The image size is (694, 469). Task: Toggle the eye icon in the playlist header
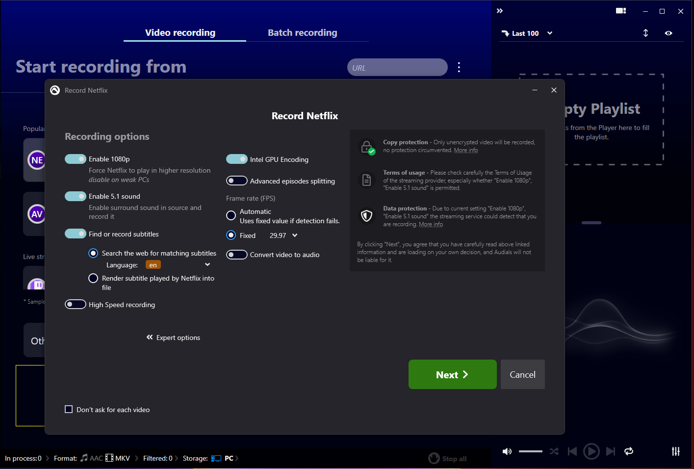tap(668, 33)
